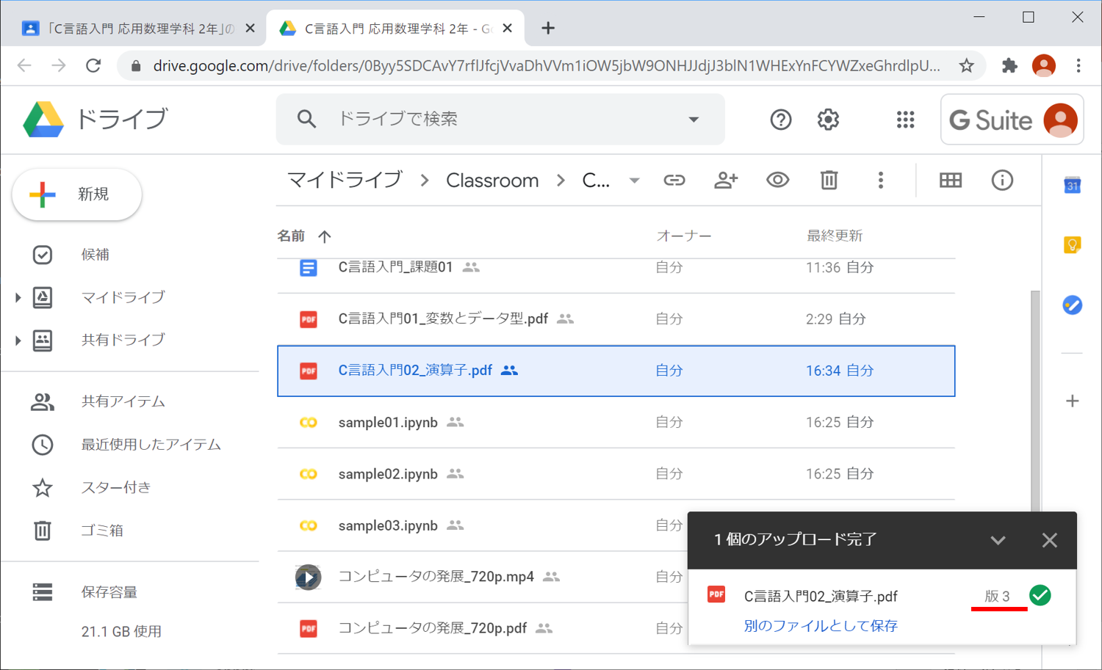
Task: Open the more actions three-dot menu in the toolbar
Action: (880, 180)
